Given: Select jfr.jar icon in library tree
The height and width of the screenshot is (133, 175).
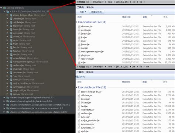Looking at the screenshot, I should pyautogui.click(x=11, y=44).
